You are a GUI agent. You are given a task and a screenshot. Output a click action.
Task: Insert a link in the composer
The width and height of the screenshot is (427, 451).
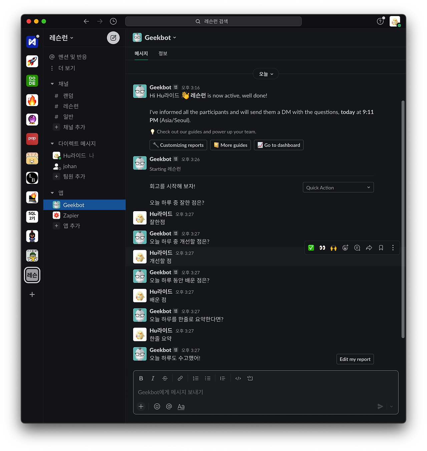(x=180, y=378)
